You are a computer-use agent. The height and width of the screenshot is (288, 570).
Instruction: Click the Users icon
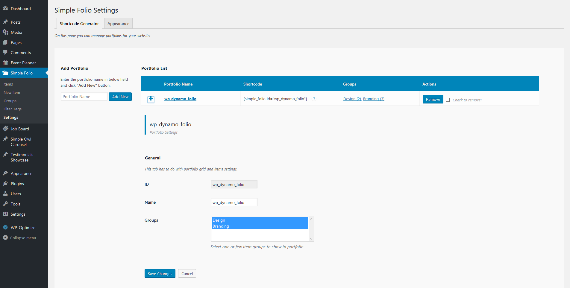pyautogui.click(x=5, y=193)
